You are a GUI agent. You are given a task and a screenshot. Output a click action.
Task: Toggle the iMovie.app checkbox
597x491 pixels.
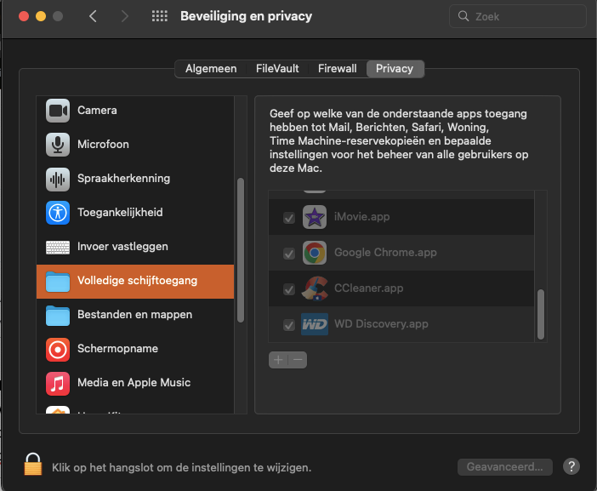point(289,218)
